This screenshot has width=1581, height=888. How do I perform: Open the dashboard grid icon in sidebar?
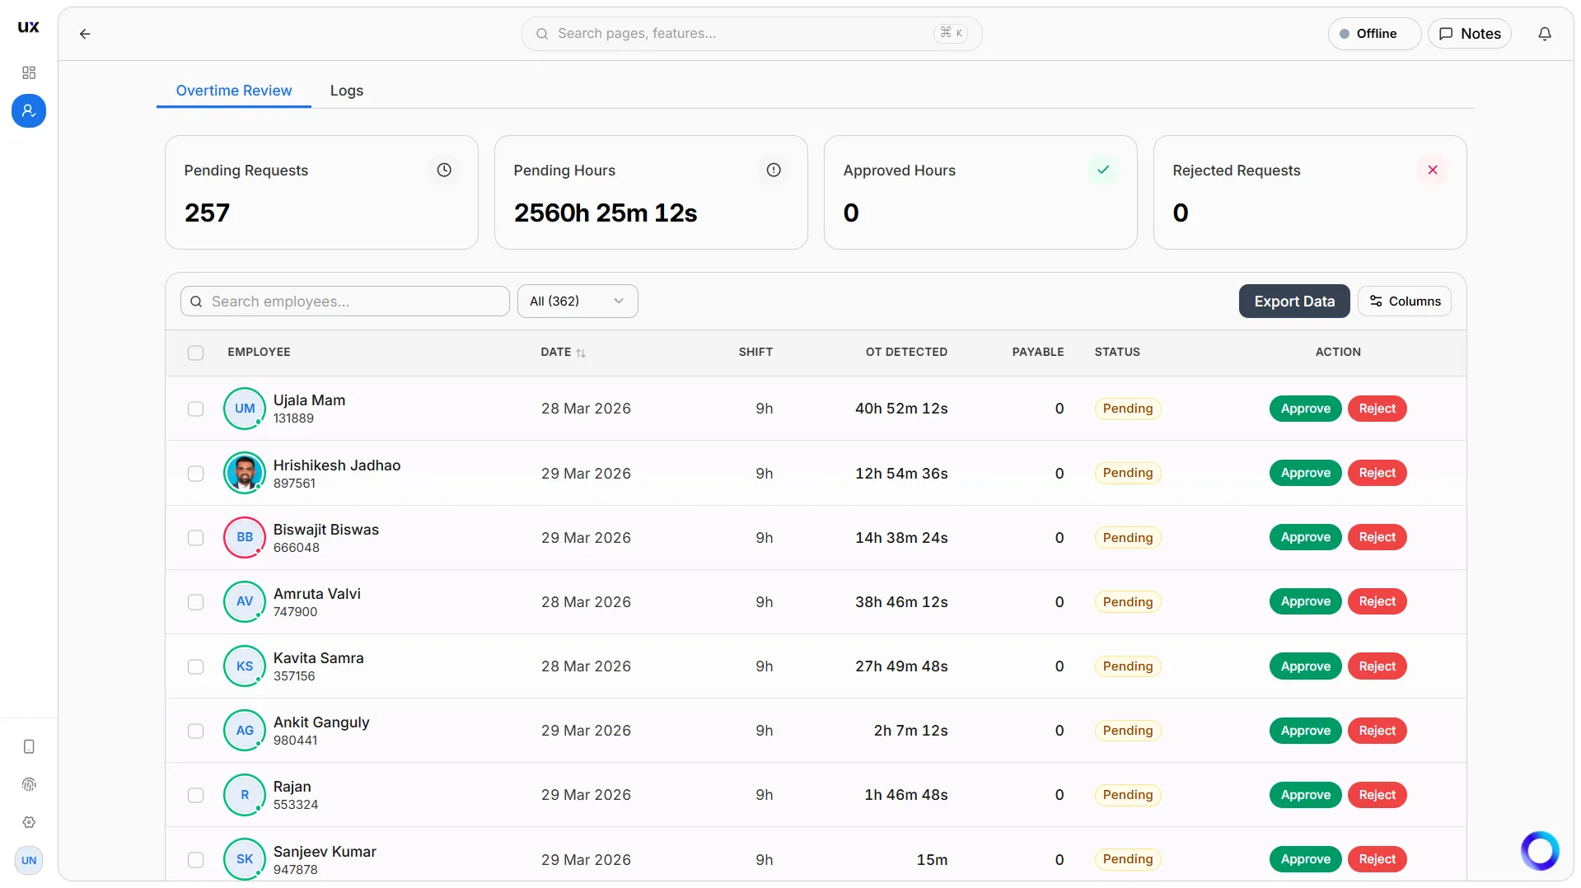point(29,72)
